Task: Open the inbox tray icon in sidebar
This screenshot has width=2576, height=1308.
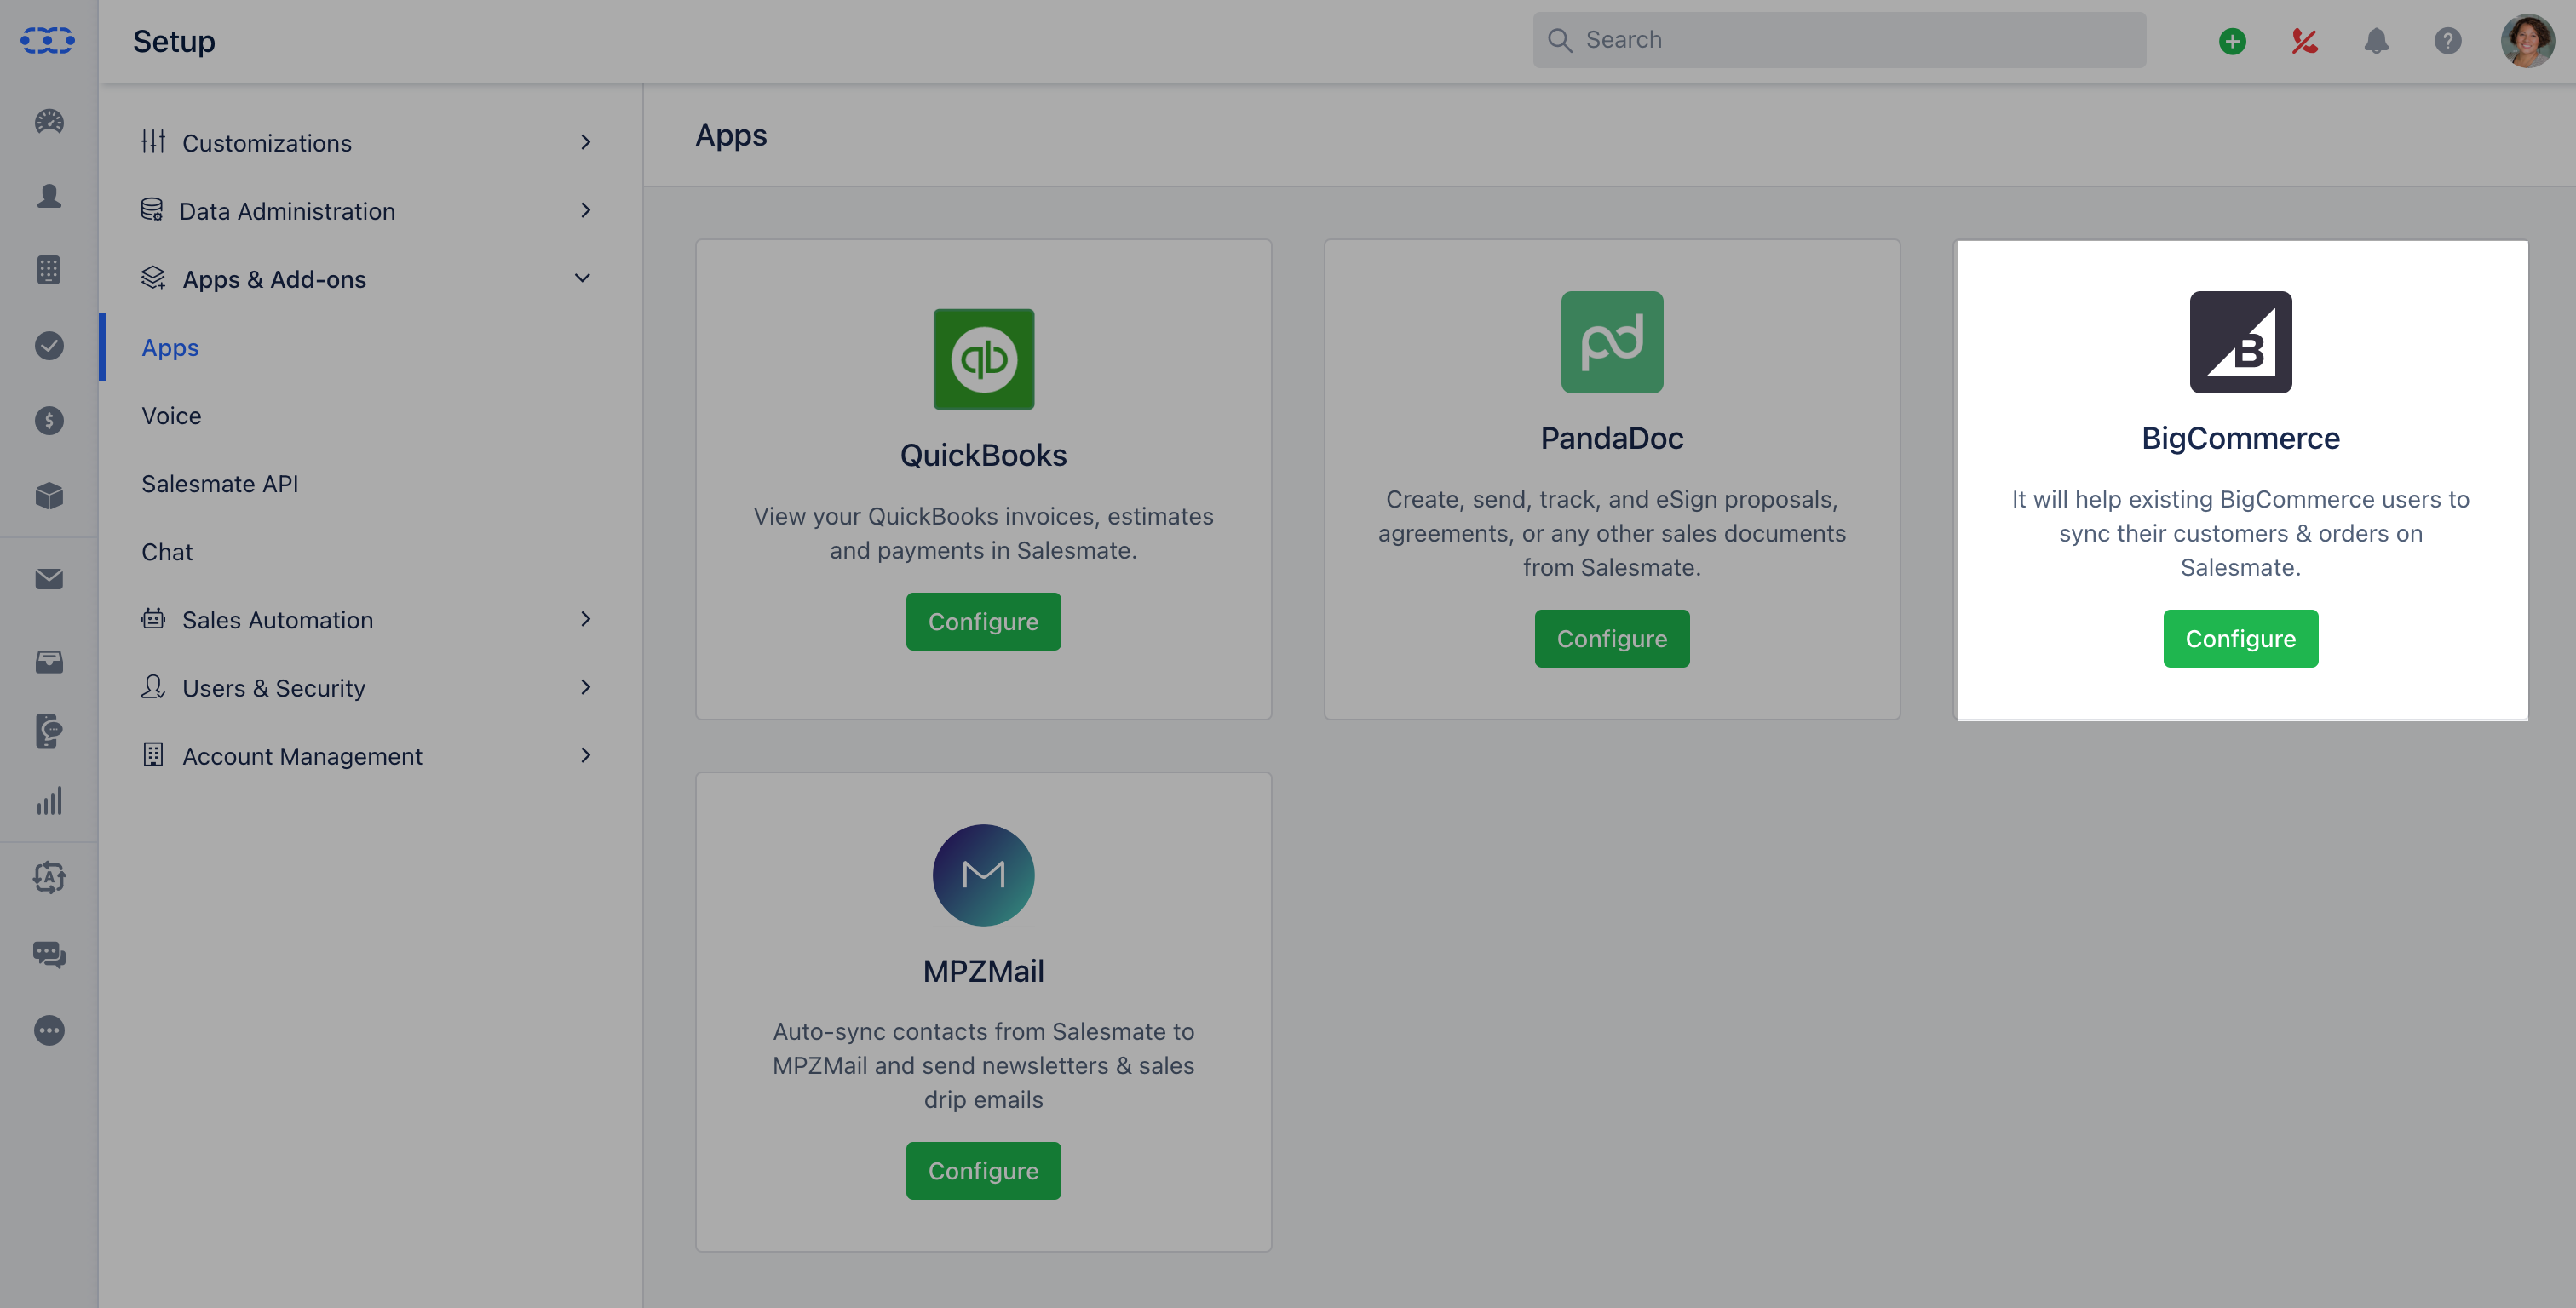Action: tap(49, 661)
